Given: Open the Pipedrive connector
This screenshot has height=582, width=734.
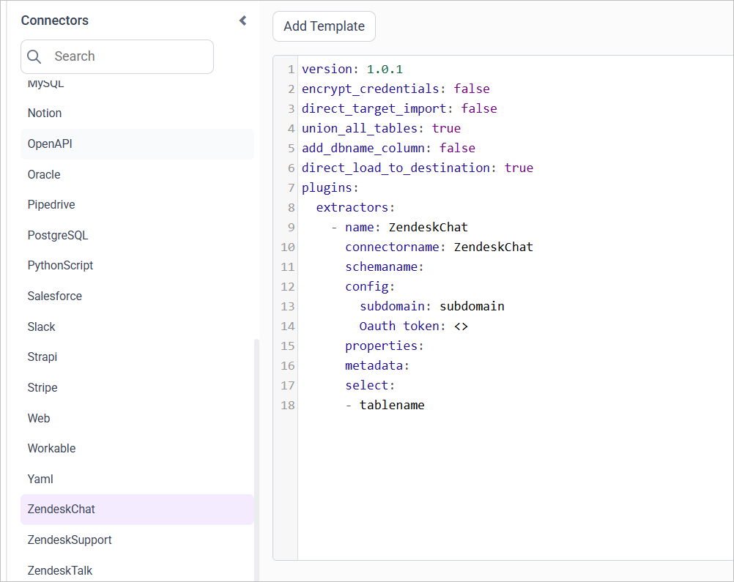Looking at the screenshot, I should pyautogui.click(x=51, y=204).
